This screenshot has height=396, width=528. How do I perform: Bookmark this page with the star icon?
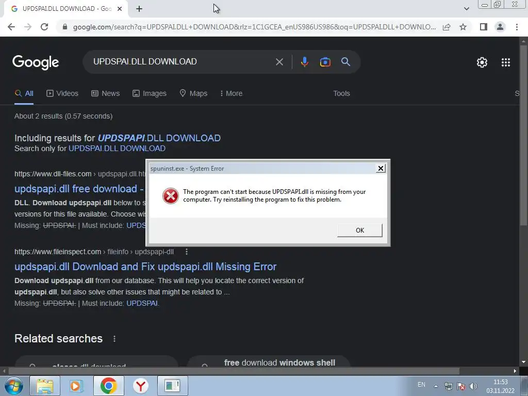point(463,27)
